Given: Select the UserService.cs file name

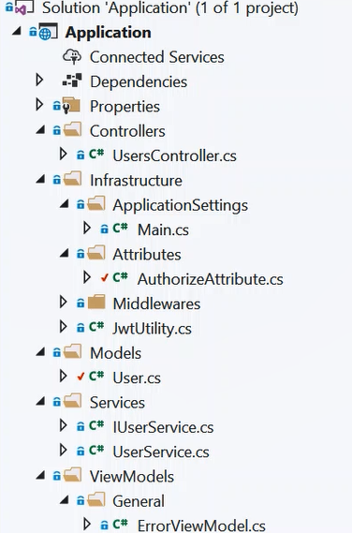Looking at the screenshot, I should click(x=161, y=452).
